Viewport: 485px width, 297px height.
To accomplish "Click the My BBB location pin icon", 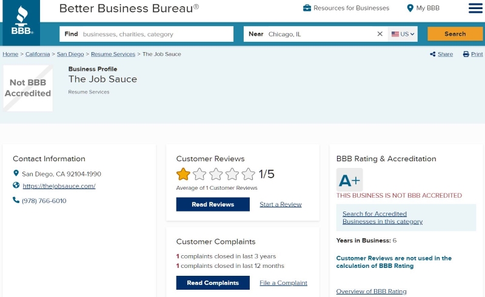I will 410,8.
